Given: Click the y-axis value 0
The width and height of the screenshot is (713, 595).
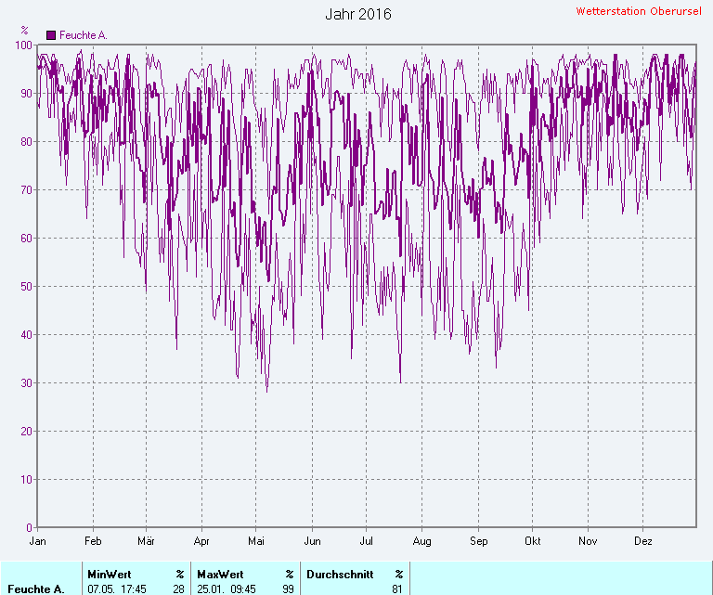Looking at the screenshot, I should (x=30, y=528).
